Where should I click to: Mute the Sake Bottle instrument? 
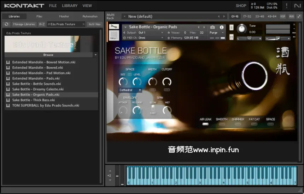(x=232, y=37)
